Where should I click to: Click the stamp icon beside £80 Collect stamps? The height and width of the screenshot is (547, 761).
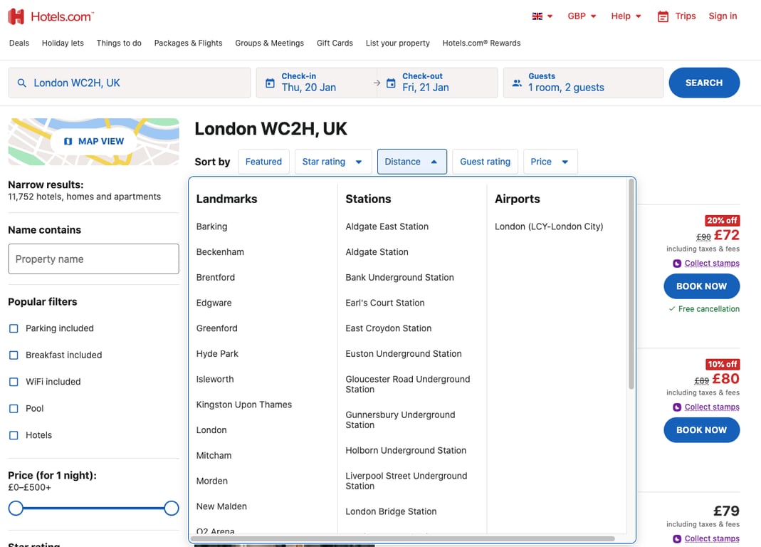[677, 407]
